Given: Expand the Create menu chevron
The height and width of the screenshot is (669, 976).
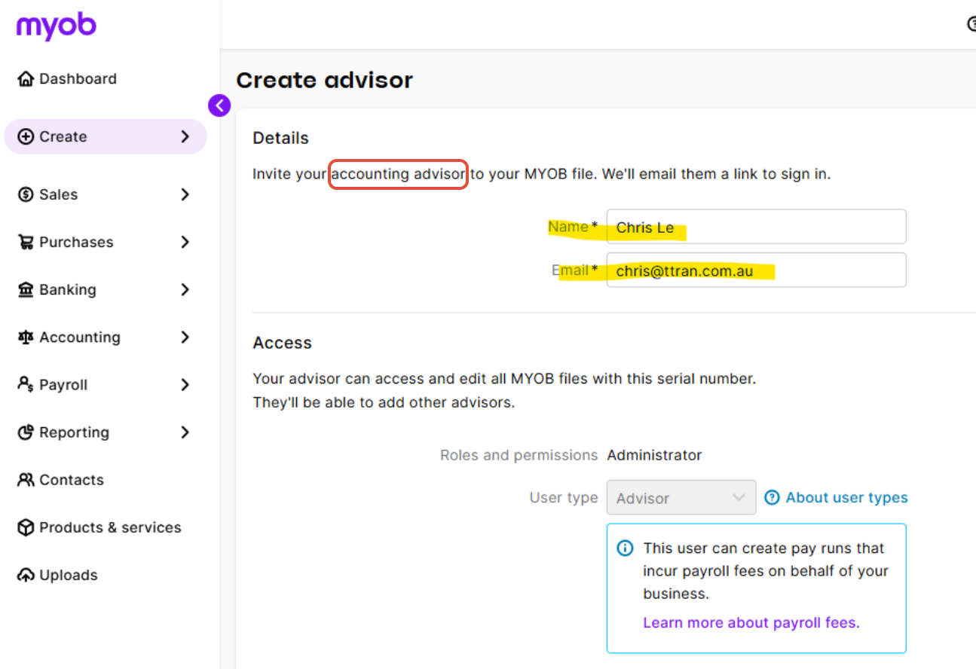Looking at the screenshot, I should coord(185,137).
